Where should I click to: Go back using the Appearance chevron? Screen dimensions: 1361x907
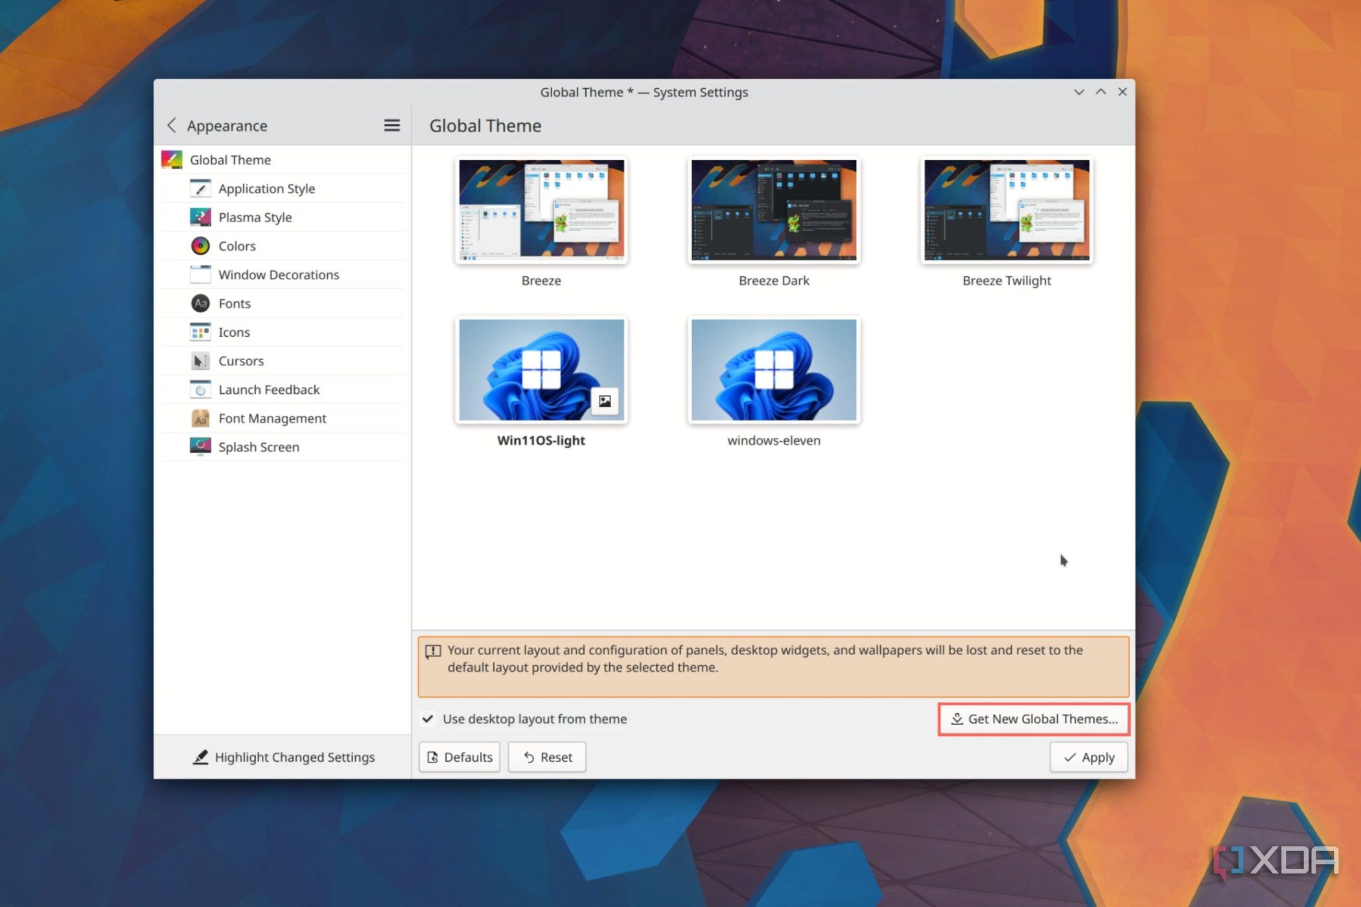coord(172,125)
